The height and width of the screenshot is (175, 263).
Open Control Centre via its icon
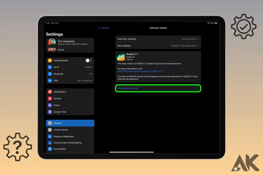(50, 130)
